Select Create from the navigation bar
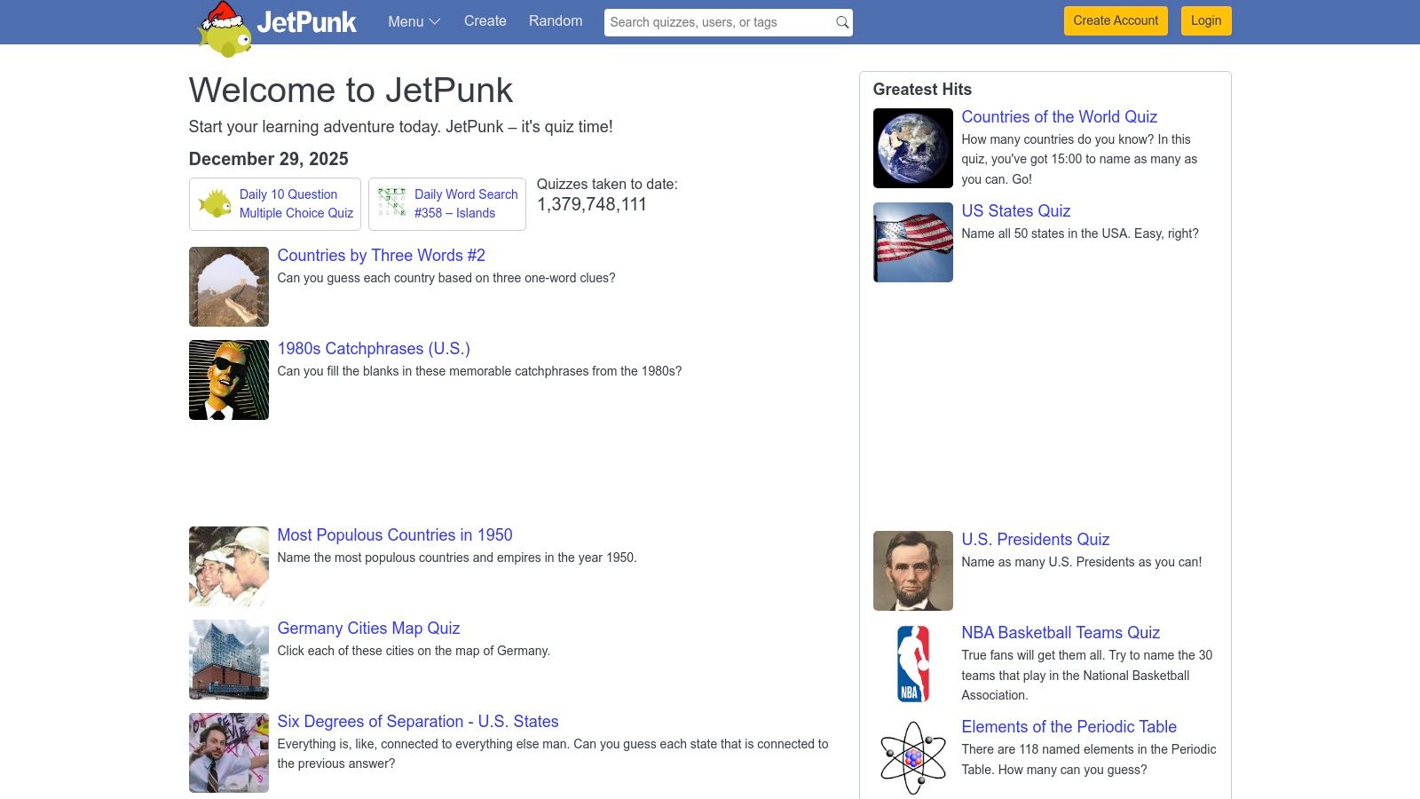This screenshot has width=1420, height=799. pos(485,21)
